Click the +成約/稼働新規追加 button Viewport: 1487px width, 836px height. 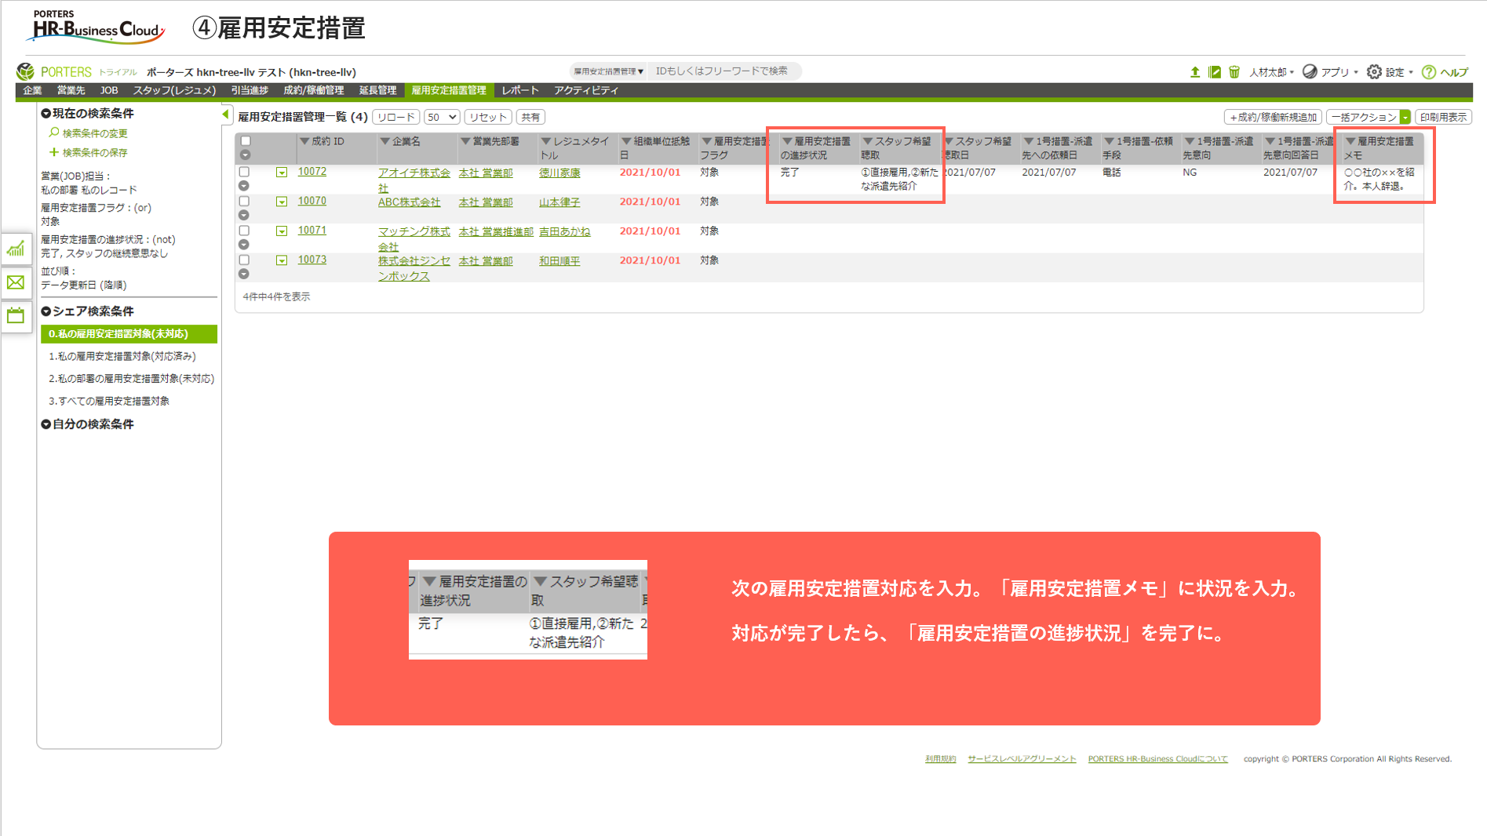pyautogui.click(x=1273, y=117)
